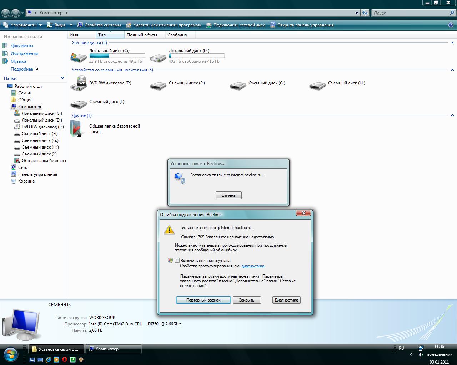Click the Explorer help question mark icon
The image size is (457, 365).
tap(451, 25)
